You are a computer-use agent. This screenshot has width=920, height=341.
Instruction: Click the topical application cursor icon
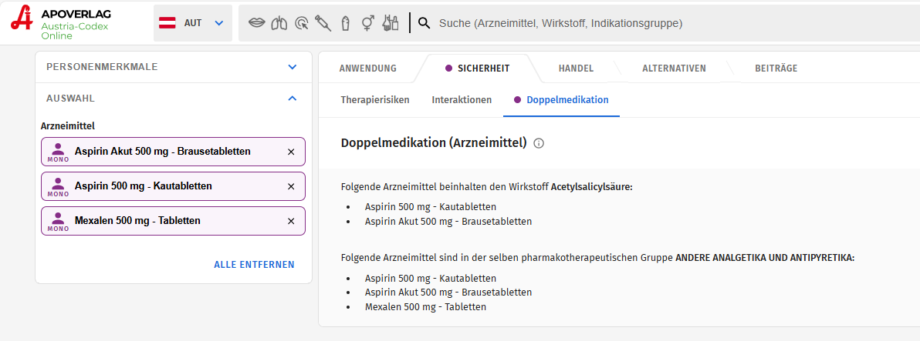pos(302,23)
